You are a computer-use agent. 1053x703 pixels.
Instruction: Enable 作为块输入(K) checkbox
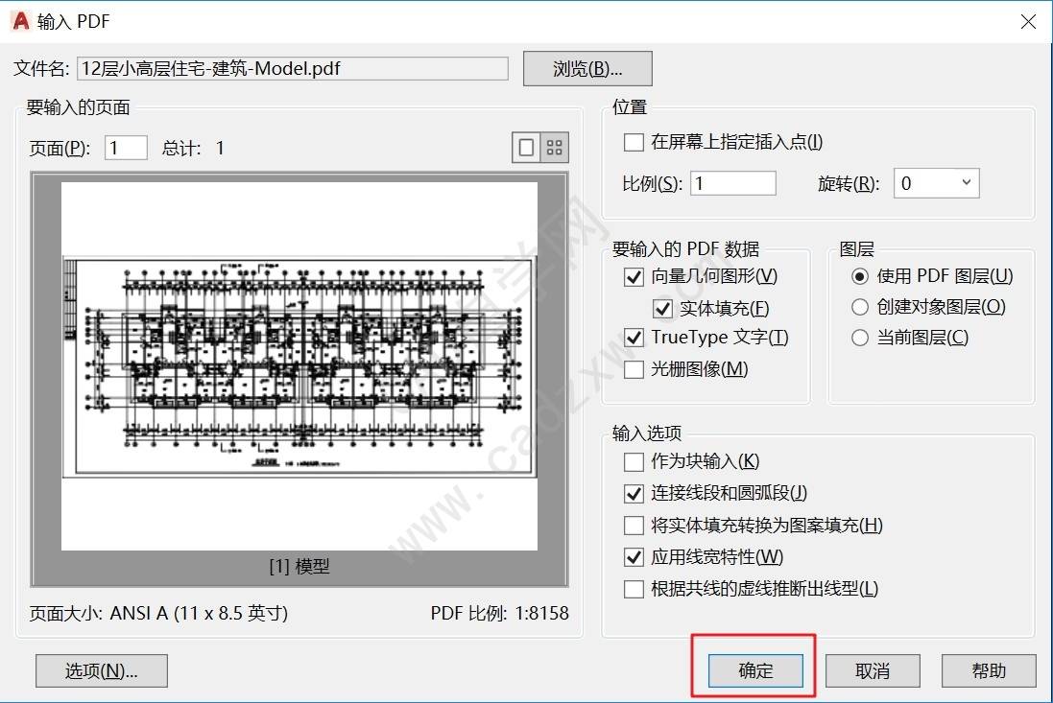[634, 461]
